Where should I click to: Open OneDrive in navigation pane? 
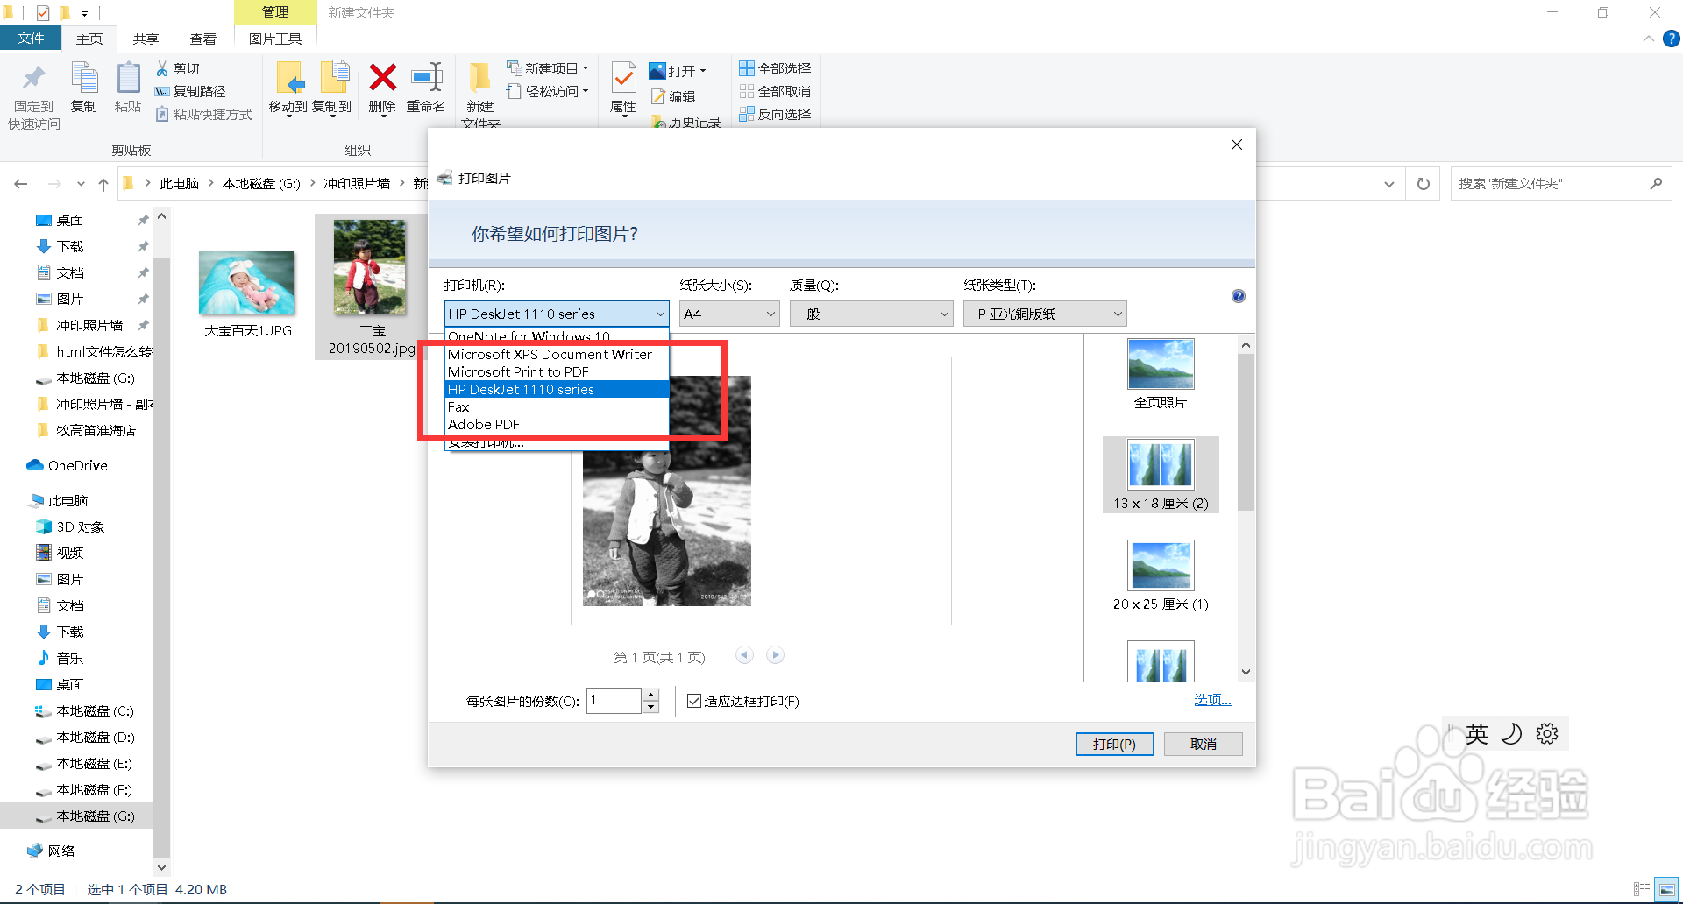pos(77,465)
